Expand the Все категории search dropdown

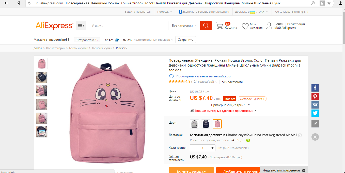point(184,26)
